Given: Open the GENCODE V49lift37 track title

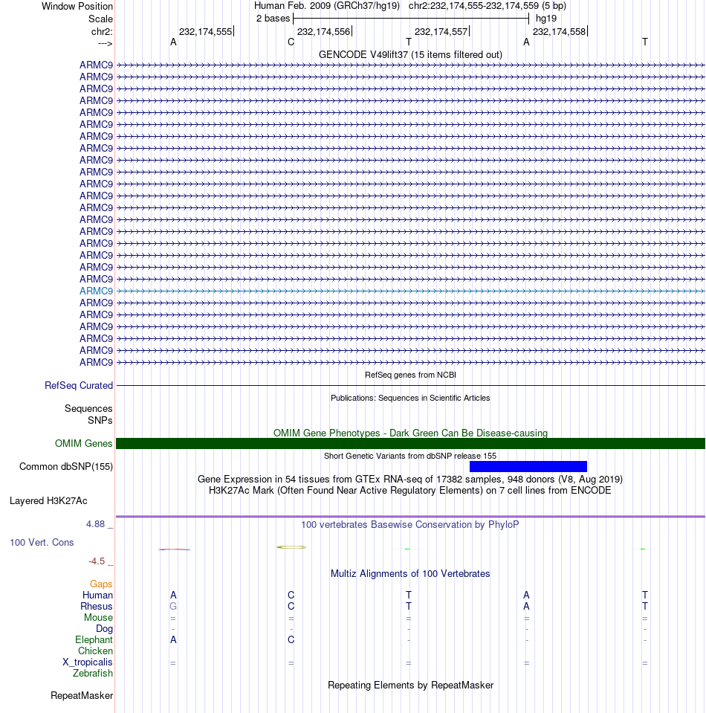Looking at the screenshot, I should (x=410, y=54).
